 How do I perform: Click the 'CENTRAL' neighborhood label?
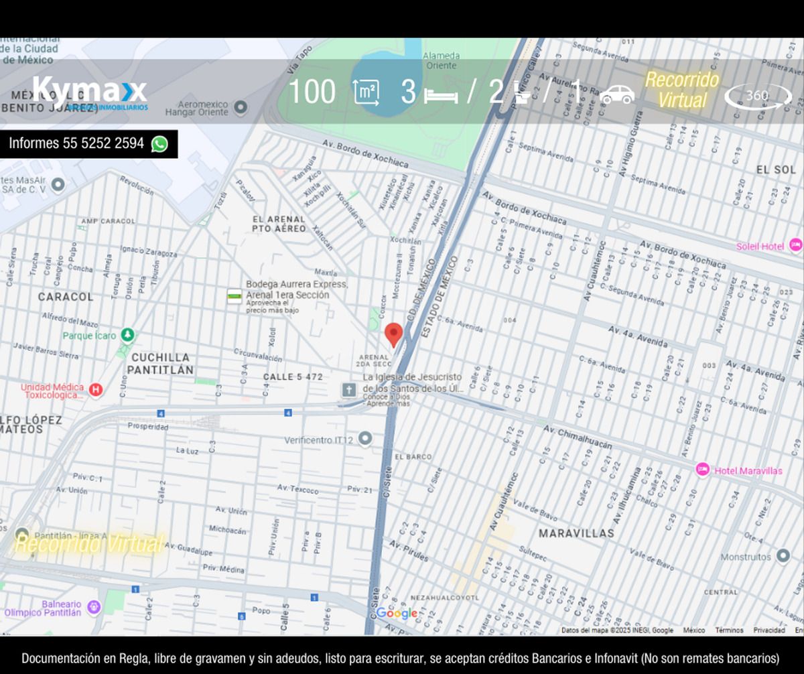tap(721, 592)
